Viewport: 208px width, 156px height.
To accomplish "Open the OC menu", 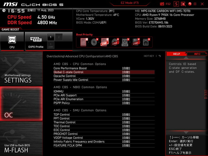I will click(21, 104).
